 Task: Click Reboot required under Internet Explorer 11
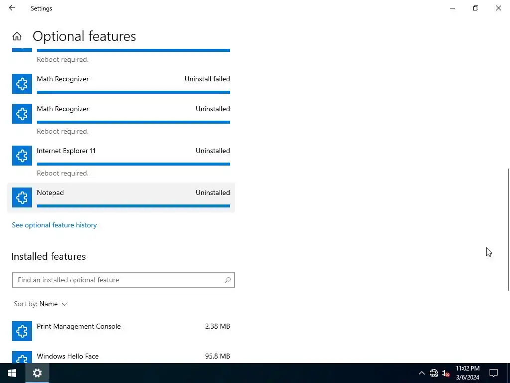[x=62, y=173]
